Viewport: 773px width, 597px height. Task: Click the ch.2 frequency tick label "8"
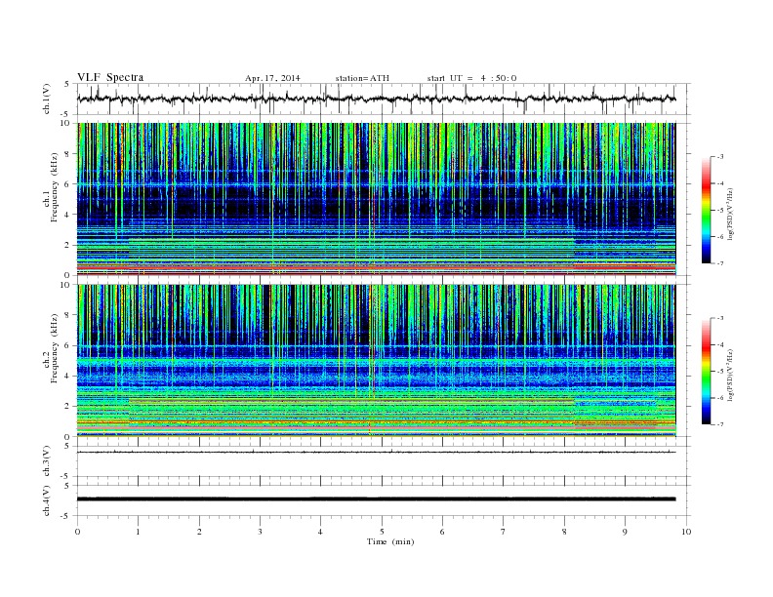[67, 315]
